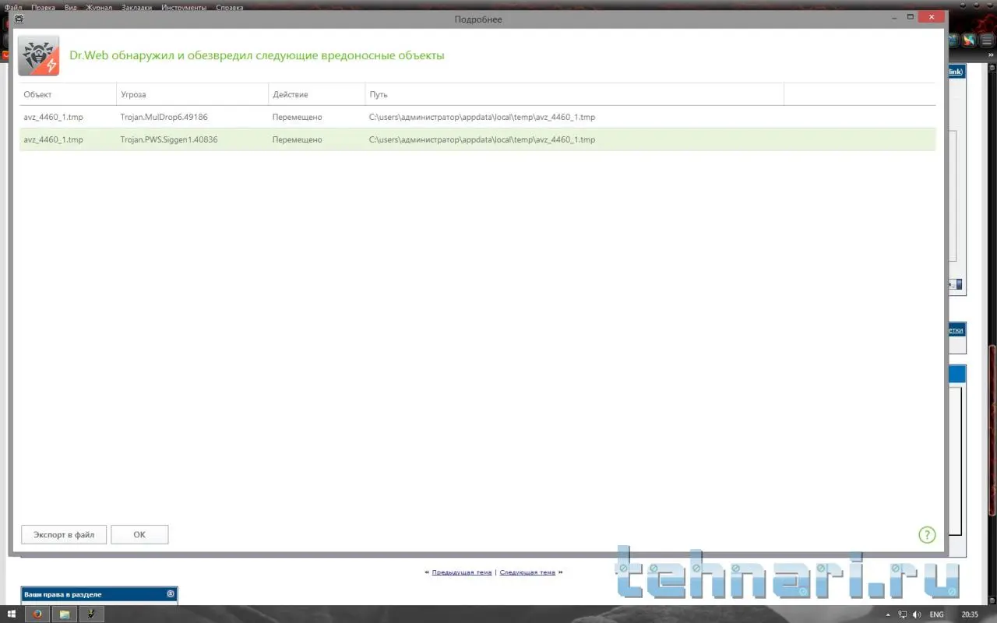Select the Trojan.PWS.Siggen1.40836 threat name
Screen dimensions: 997x623
coord(169,139)
